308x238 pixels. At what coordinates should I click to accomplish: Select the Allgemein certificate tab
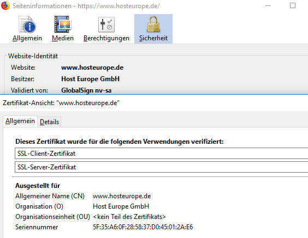click(20, 121)
